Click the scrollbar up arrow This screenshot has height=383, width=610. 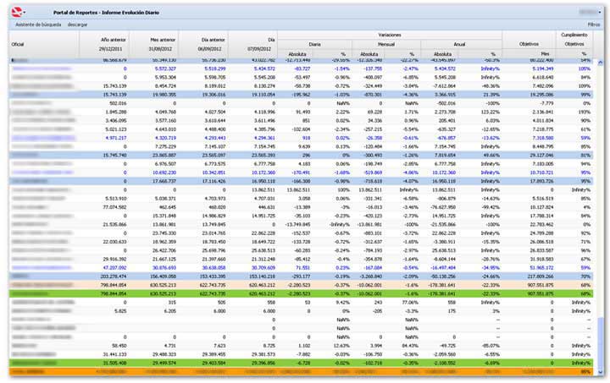601,62
